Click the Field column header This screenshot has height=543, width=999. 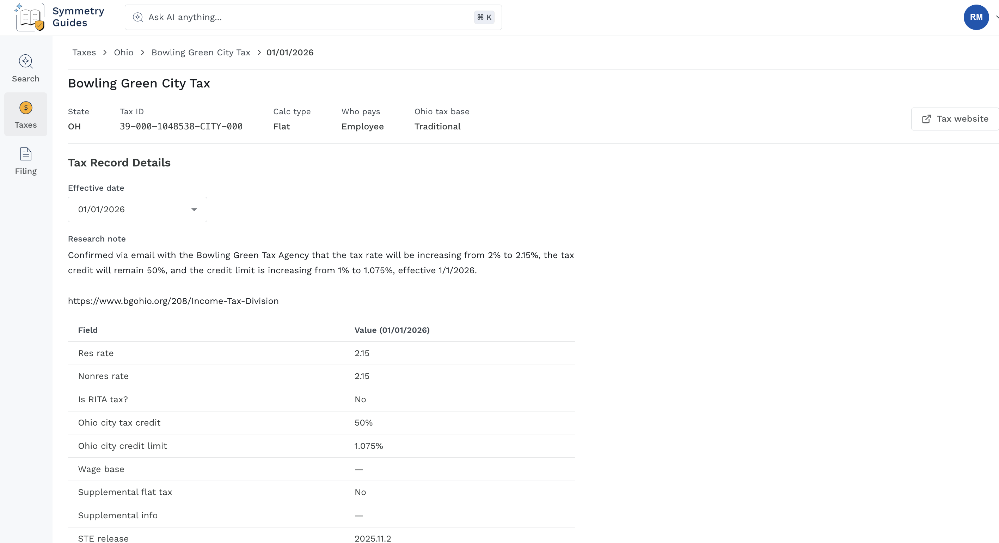coord(88,330)
